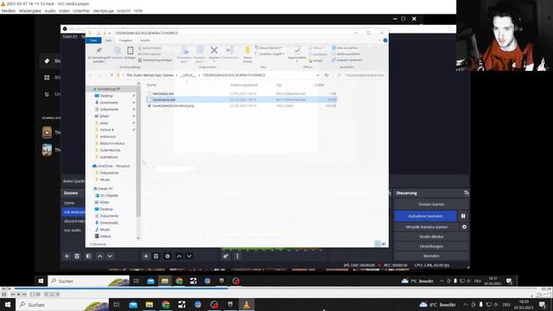
Task: Click the Explorer search field
Action: [359, 75]
